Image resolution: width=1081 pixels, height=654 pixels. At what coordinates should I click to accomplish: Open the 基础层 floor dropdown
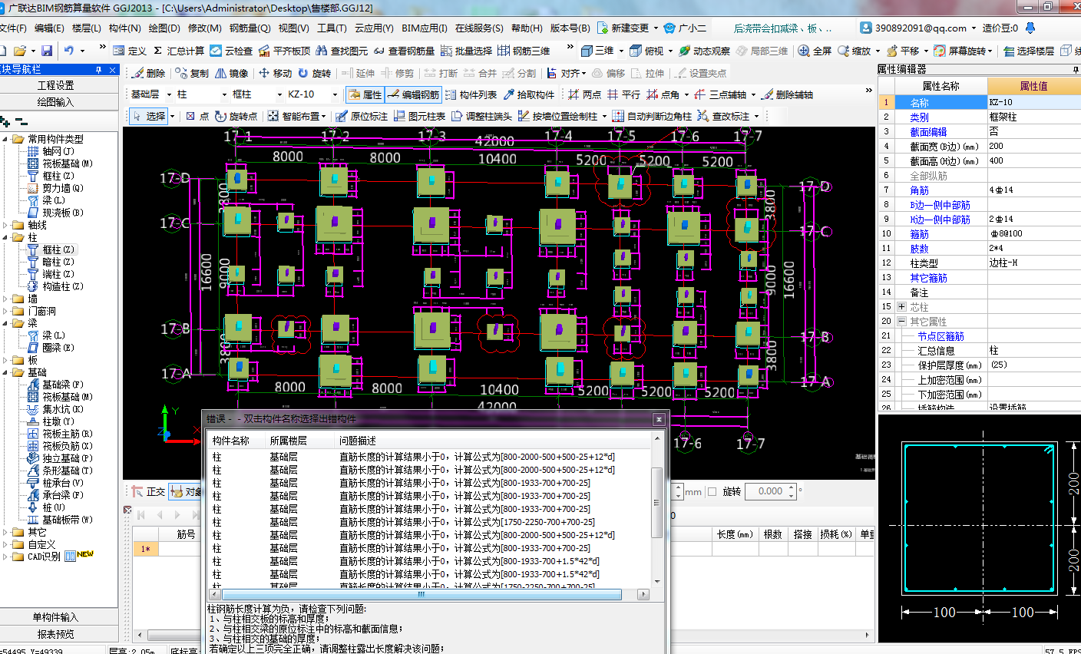[169, 94]
